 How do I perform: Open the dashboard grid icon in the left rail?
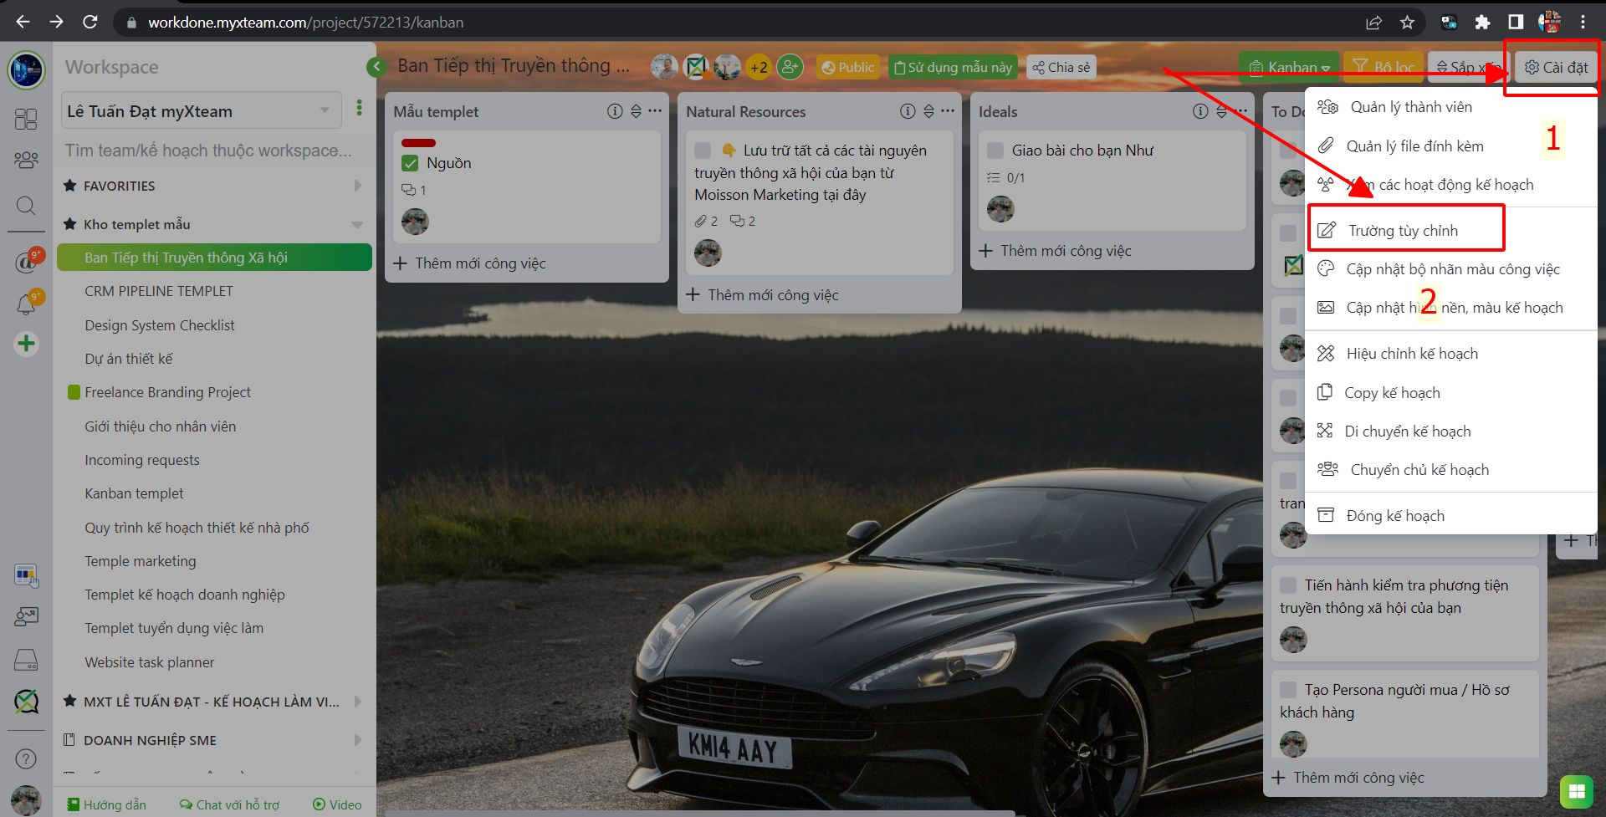(x=26, y=119)
